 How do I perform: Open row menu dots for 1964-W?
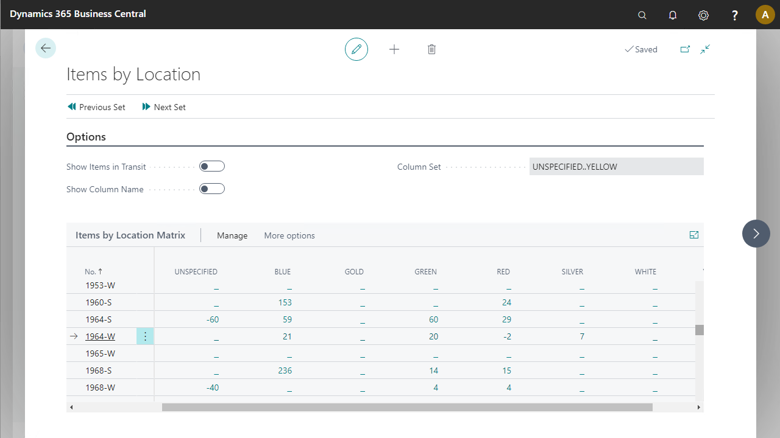click(145, 336)
